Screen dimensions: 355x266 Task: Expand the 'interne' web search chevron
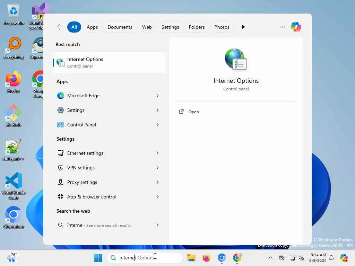157,225
